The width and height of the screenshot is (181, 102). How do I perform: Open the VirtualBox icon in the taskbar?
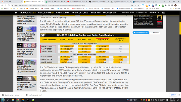(x=23, y=100)
